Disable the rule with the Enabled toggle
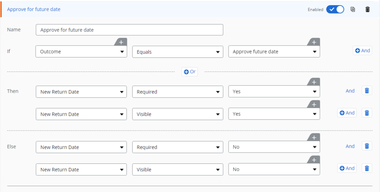Image resolution: width=380 pixels, height=192 pixels. pyautogui.click(x=335, y=9)
